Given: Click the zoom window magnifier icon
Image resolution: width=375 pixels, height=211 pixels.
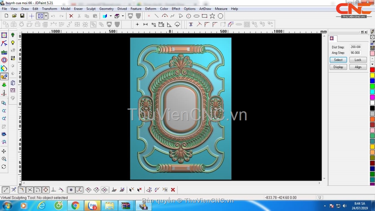Looking at the screenshot, I should coord(4,103).
